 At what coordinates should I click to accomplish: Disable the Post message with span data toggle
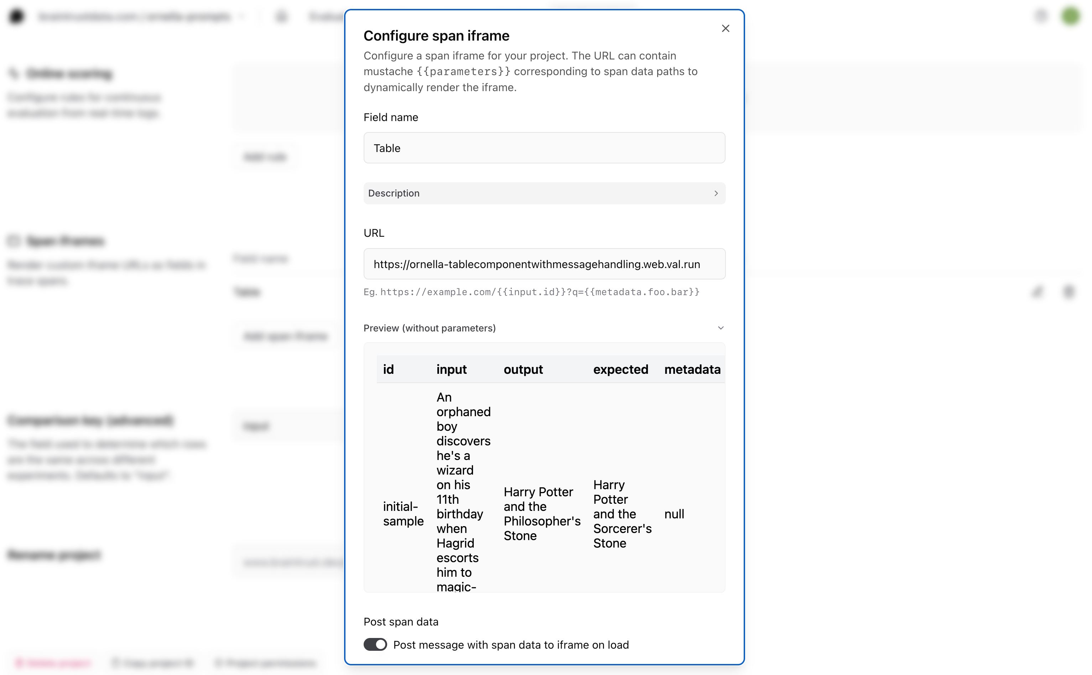375,645
